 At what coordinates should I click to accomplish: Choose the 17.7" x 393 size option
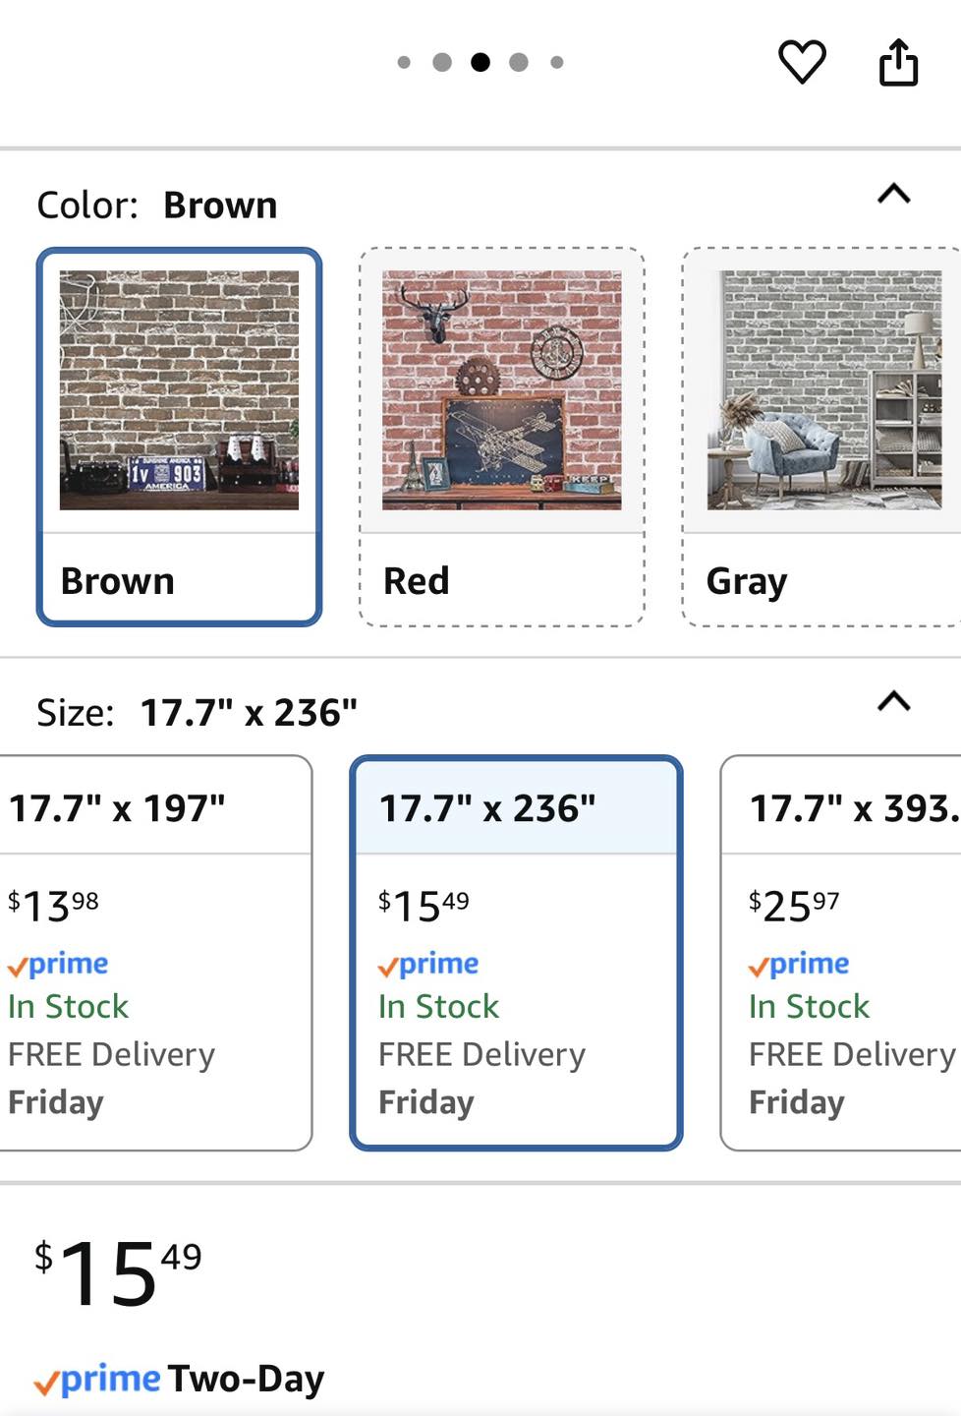pos(841,952)
